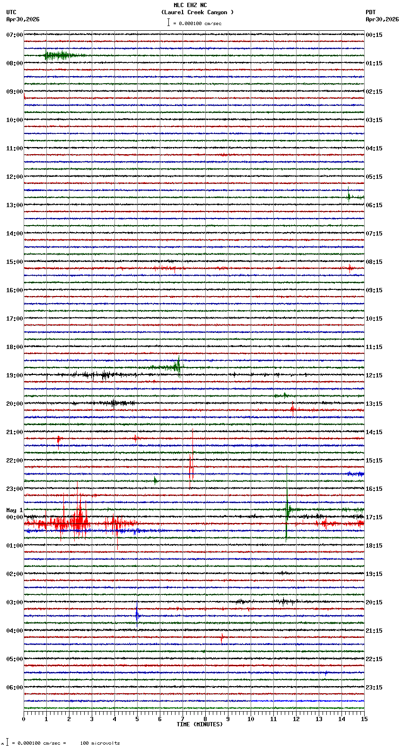Click the station title MLC EHZ NC
This screenshot has width=402, height=749.
pyautogui.click(x=190, y=5)
